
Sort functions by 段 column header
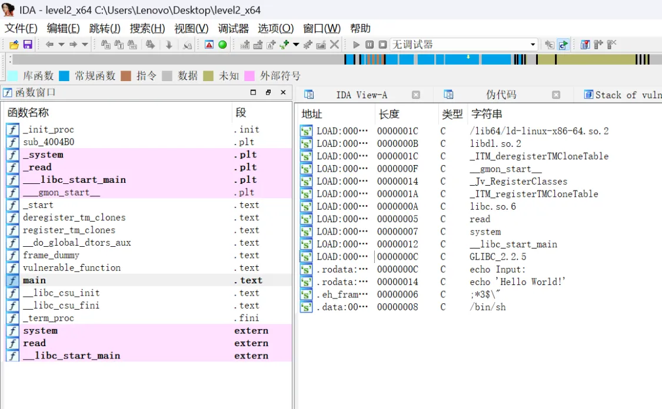point(262,113)
